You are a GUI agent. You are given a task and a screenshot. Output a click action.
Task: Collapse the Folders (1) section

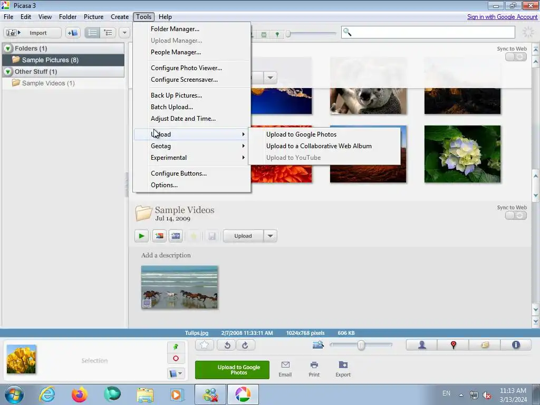click(7, 49)
